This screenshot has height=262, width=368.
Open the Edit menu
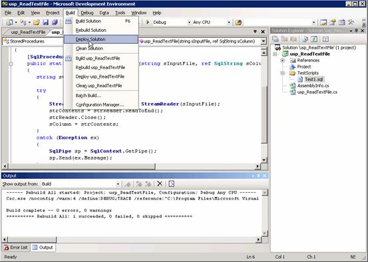(21, 13)
